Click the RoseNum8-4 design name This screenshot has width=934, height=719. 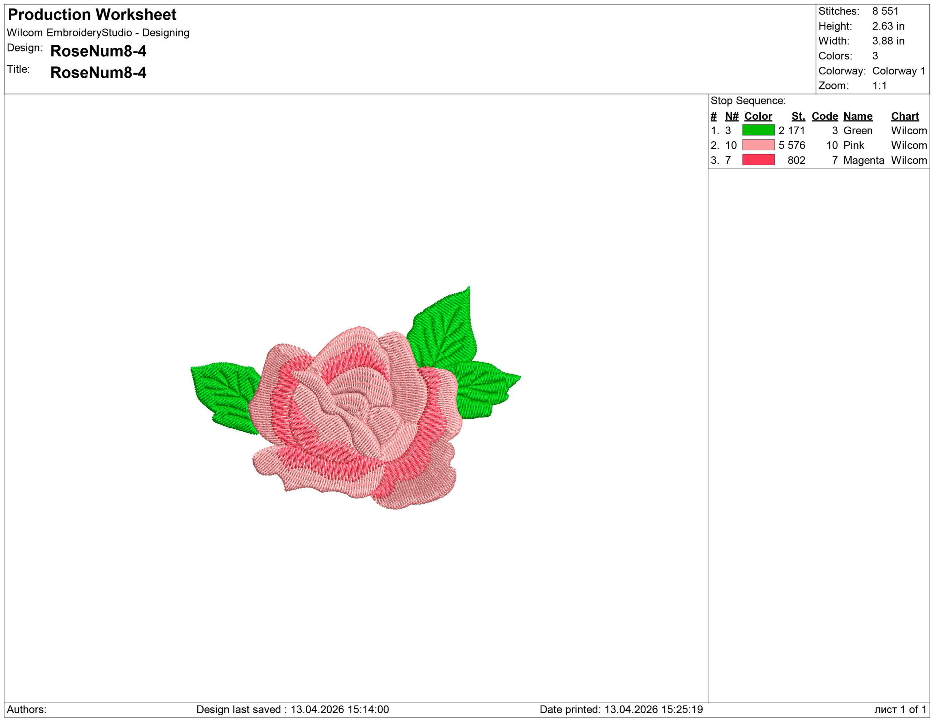click(99, 51)
